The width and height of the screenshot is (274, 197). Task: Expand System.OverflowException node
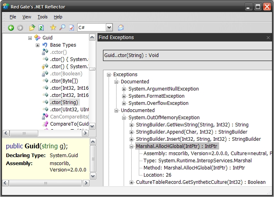(x=124, y=104)
